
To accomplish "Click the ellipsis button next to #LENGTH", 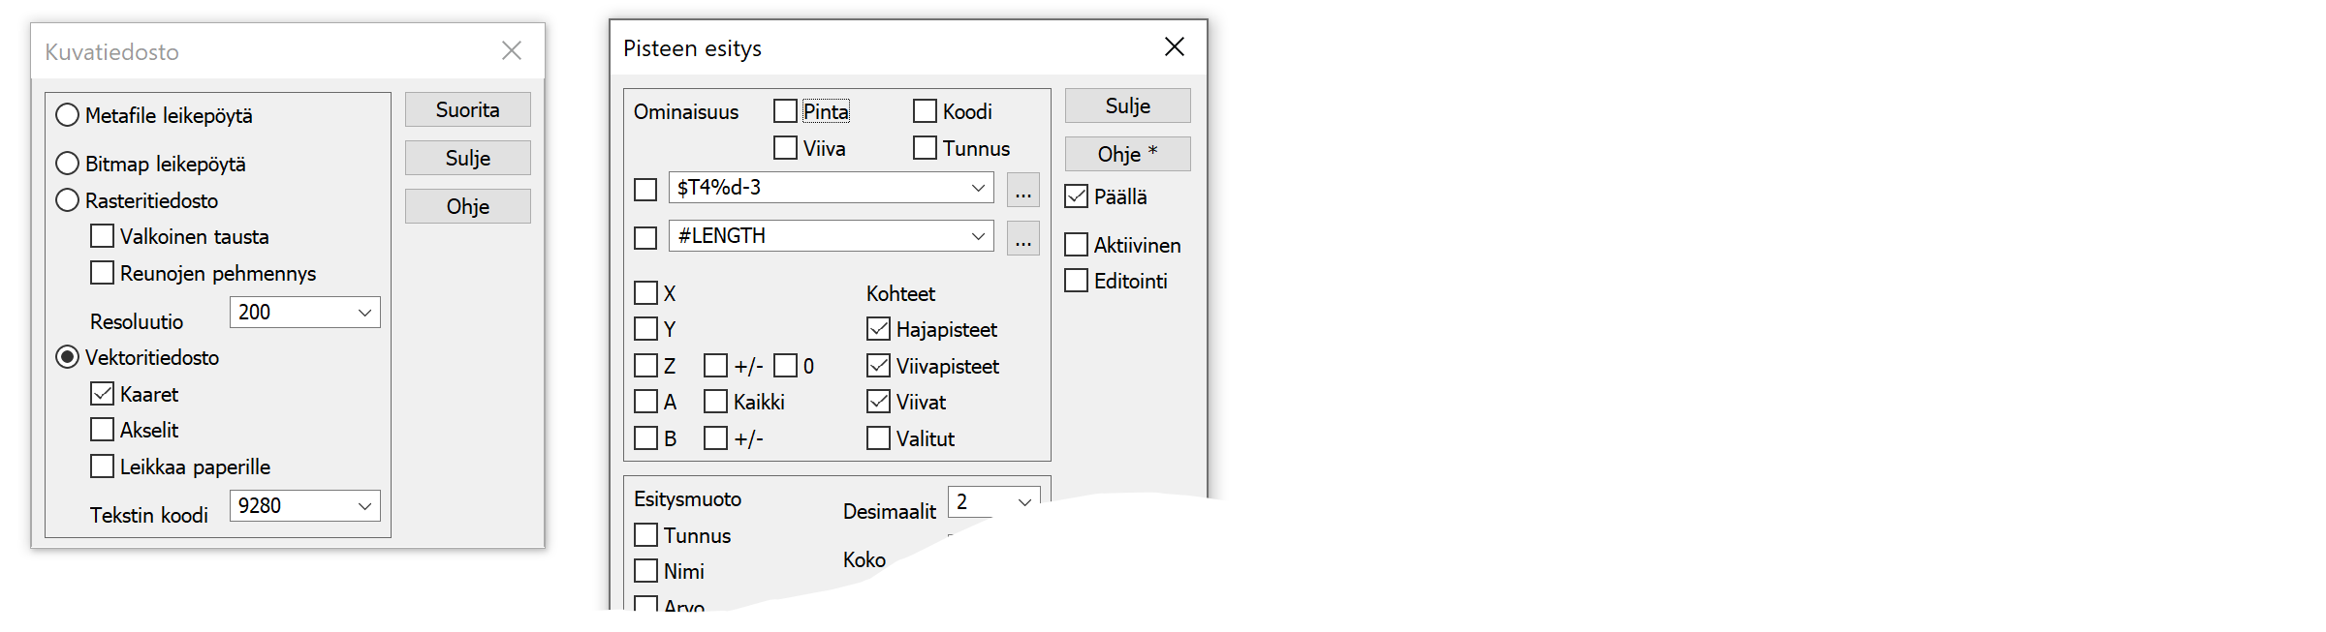I will pos(1022,238).
